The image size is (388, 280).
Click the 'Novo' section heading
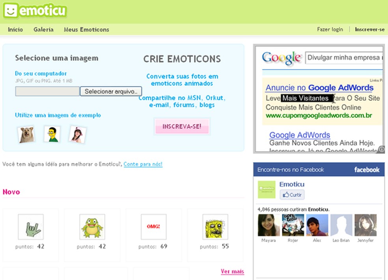(x=11, y=192)
